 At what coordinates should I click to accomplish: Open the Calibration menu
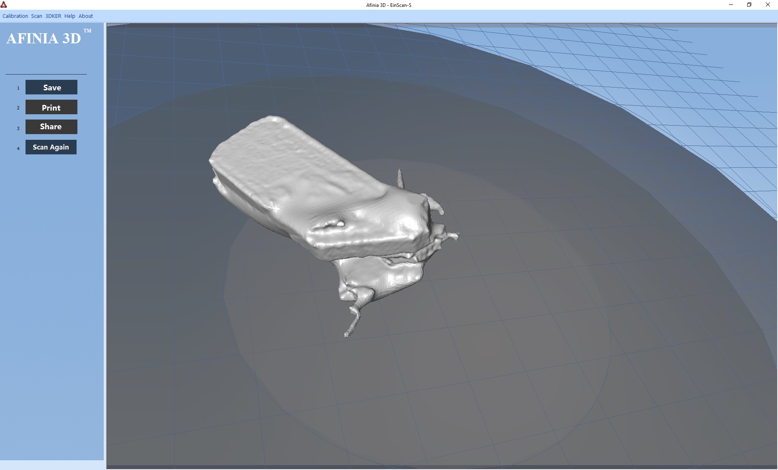[x=15, y=16]
